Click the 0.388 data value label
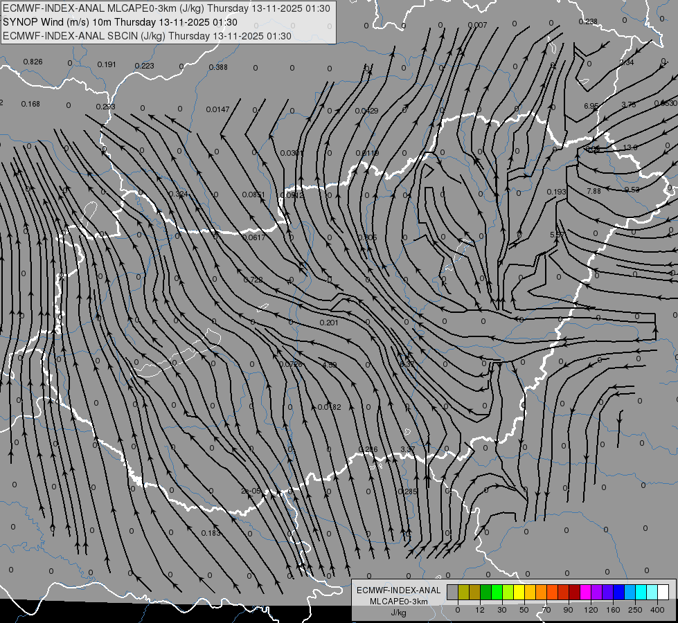Image resolution: width=678 pixels, height=623 pixels. (x=218, y=67)
